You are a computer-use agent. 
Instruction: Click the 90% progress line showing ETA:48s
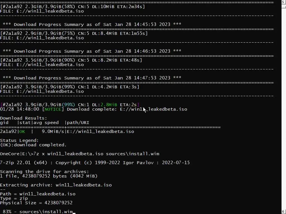point(71,60)
